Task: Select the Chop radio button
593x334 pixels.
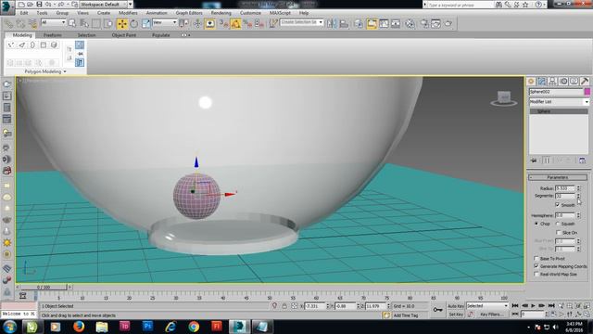Action: (x=536, y=224)
